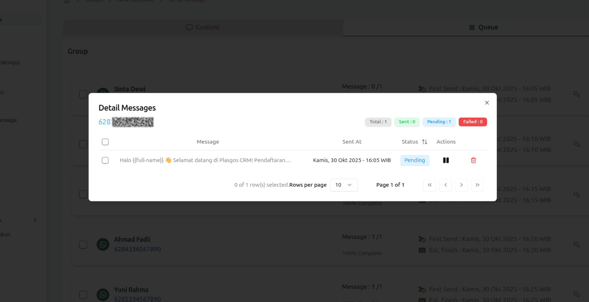Image resolution: width=589 pixels, height=302 pixels.
Task: Go to previous page of messages
Action: (446, 185)
